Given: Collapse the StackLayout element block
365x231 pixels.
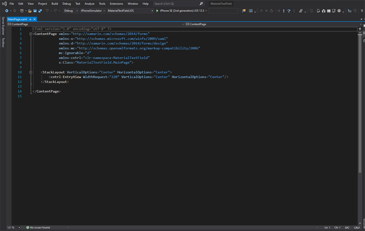Looking at the screenshot, I should click(x=31, y=72).
